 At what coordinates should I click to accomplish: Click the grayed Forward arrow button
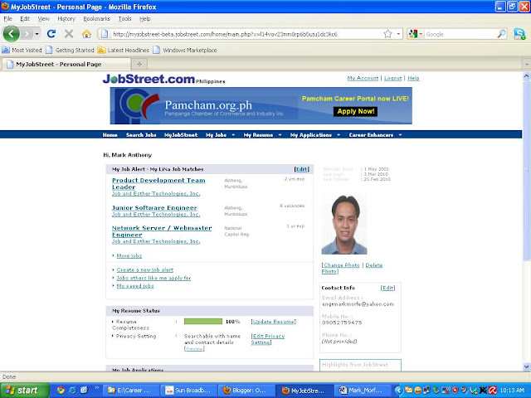click(27, 34)
